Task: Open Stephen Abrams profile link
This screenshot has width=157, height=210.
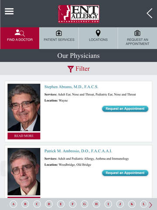Action: point(71,87)
